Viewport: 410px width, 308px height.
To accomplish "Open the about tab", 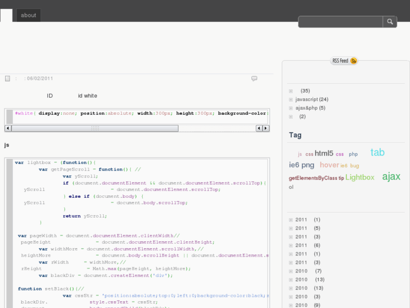I will tap(28, 15).
